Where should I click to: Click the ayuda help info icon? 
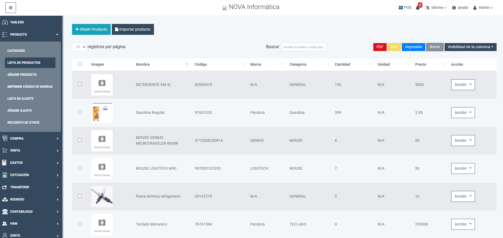pos(454,8)
